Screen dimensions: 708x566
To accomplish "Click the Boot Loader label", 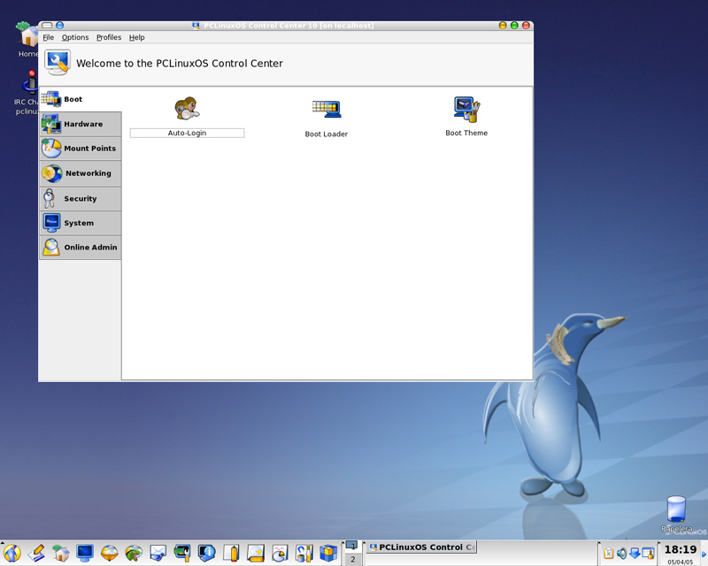I will pos(327,134).
